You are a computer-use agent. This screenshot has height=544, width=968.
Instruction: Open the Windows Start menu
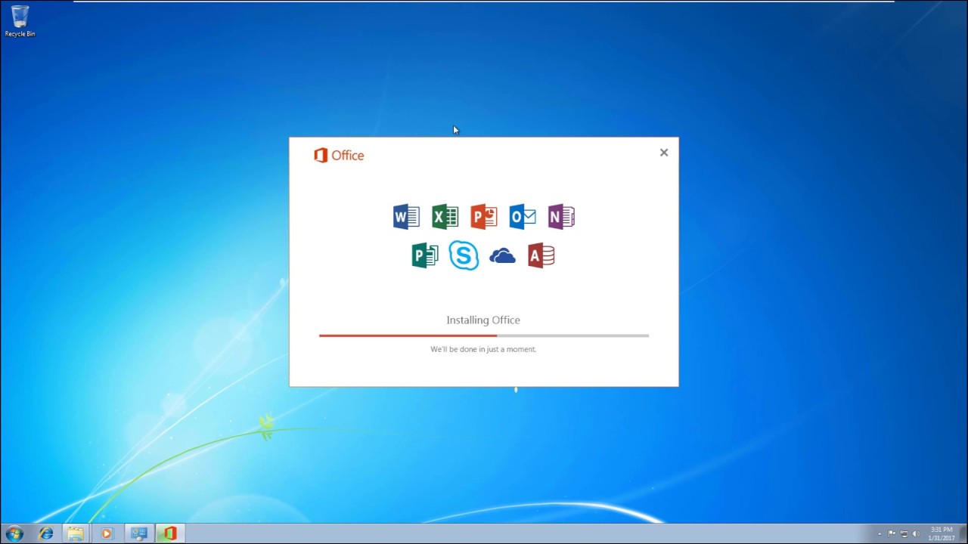point(14,533)
